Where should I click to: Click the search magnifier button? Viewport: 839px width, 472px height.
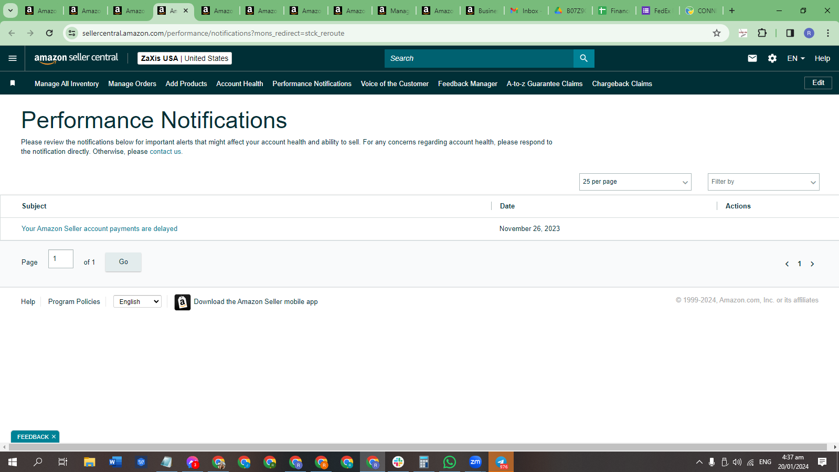coord(583,58)
